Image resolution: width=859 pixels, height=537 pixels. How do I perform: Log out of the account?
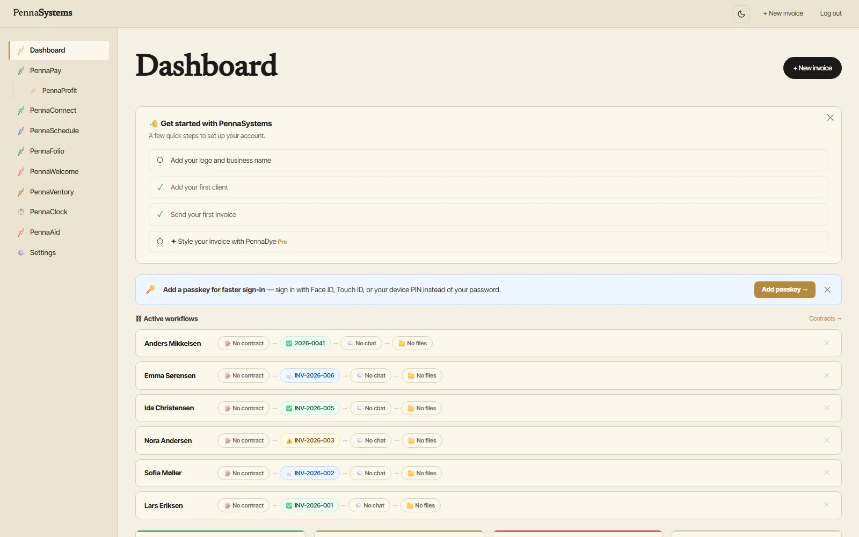coord(831,13)
